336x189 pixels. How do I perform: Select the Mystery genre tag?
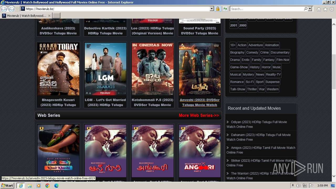coord(248,75)
